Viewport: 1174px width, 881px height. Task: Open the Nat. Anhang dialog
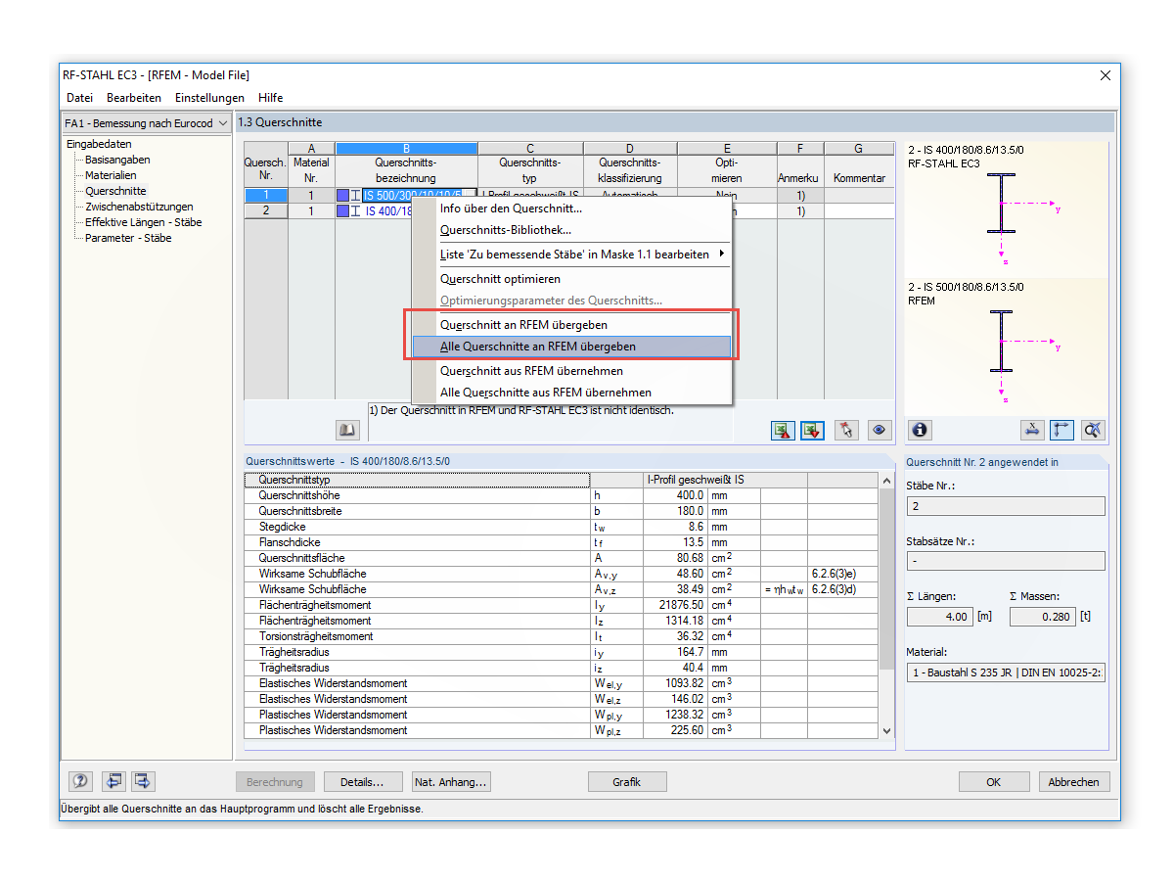point(451,781)
